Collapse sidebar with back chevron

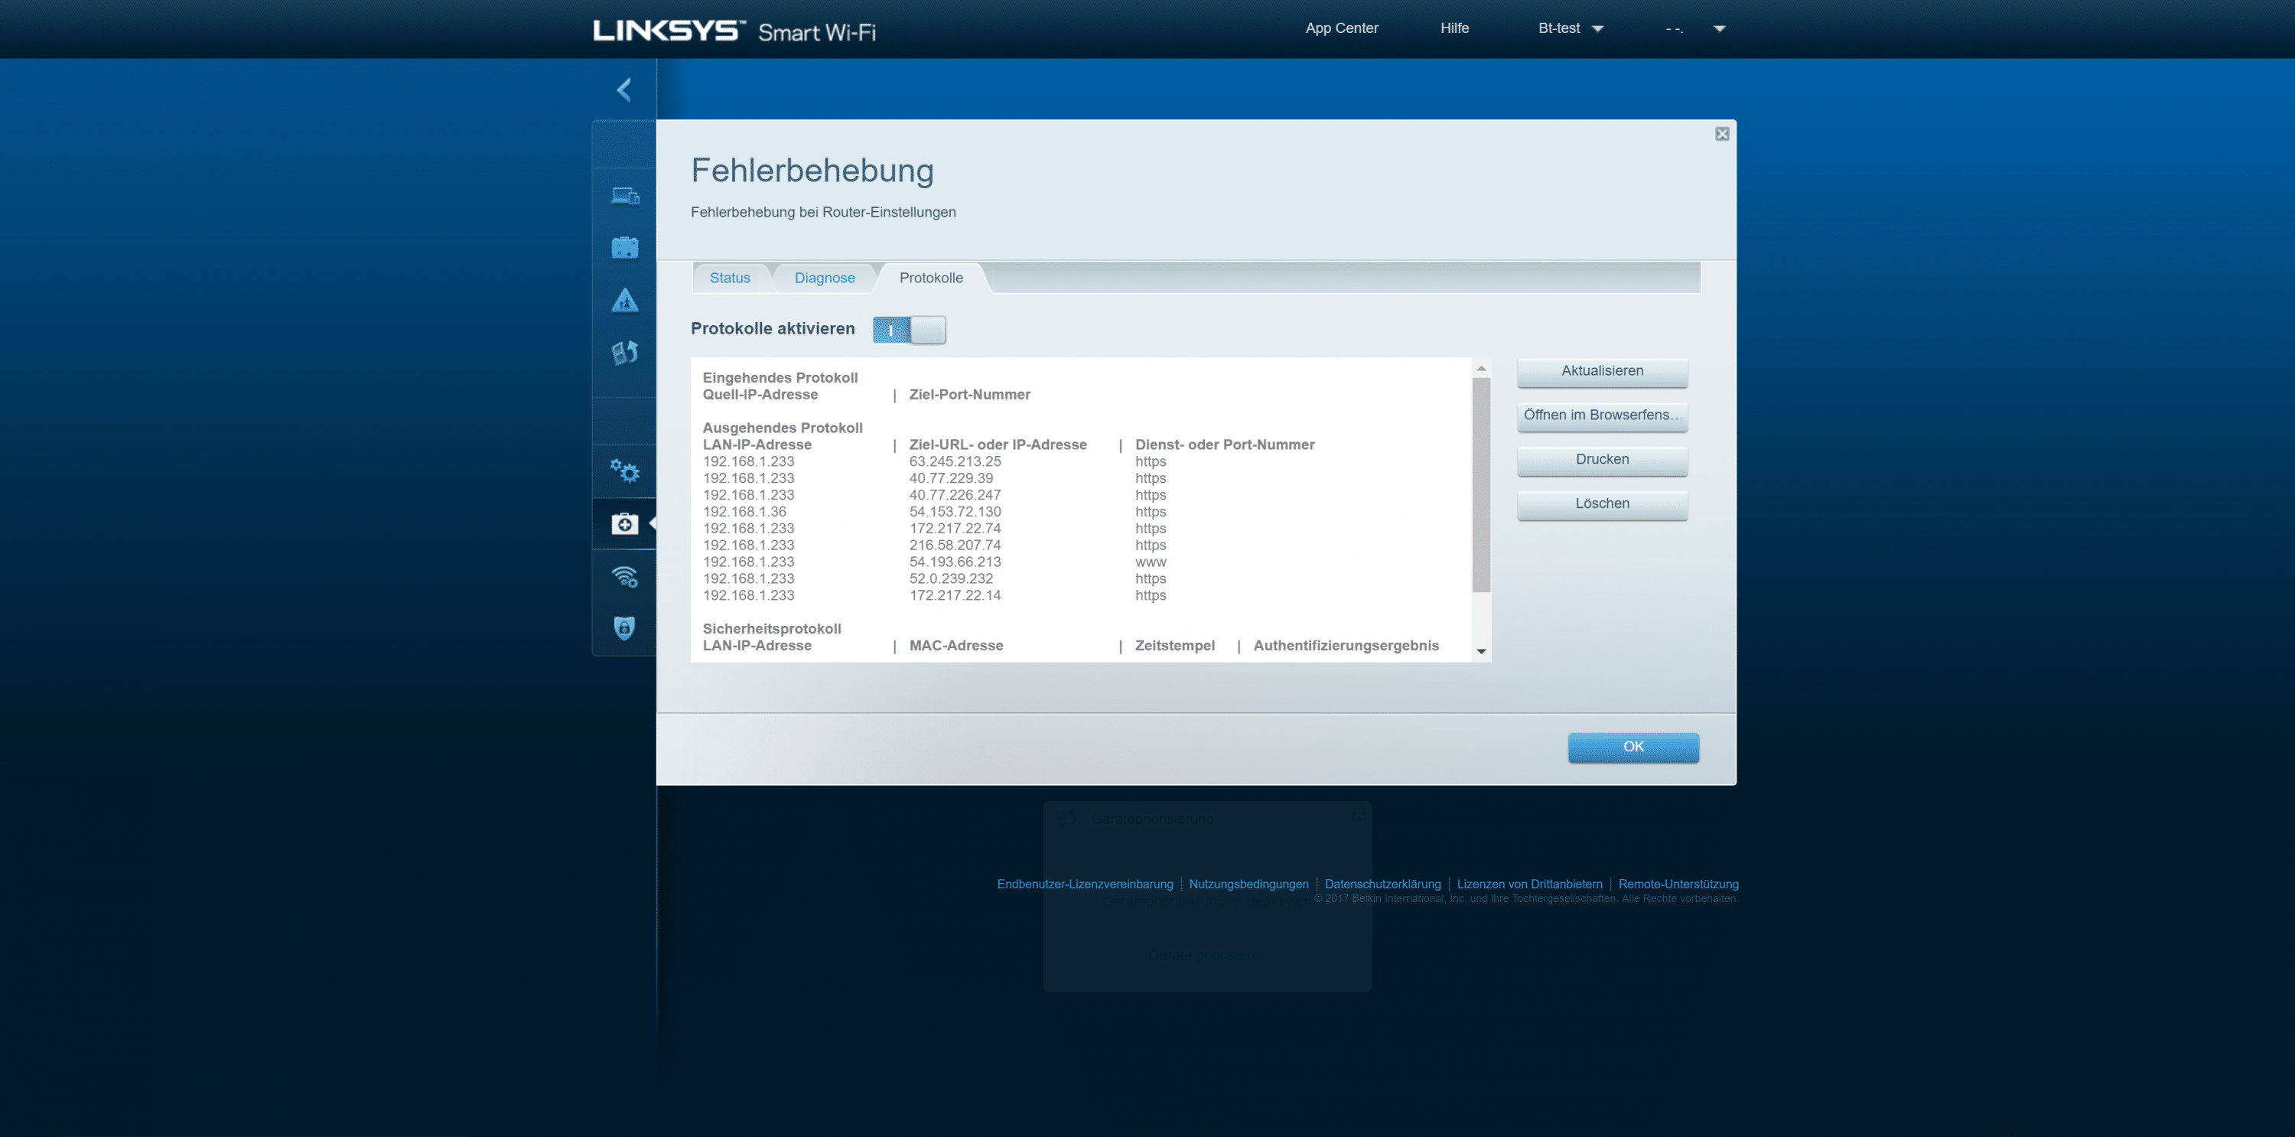coord(623,89)
